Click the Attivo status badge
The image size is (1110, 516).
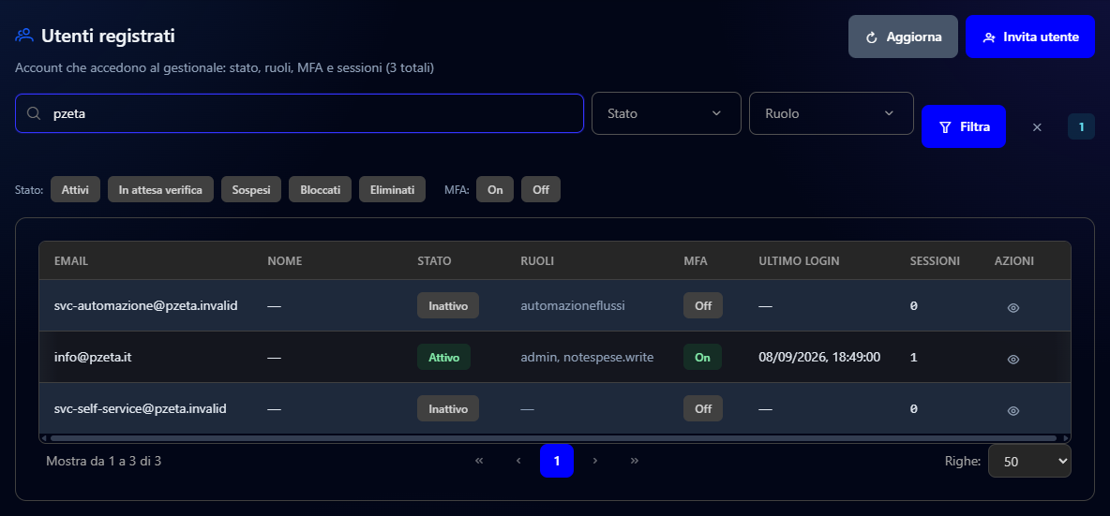[x=443, y=357]
